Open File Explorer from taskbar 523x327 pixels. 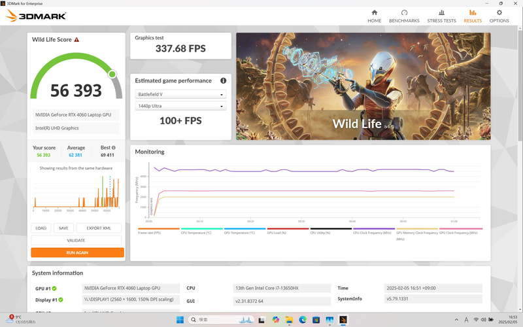(289, 320)
